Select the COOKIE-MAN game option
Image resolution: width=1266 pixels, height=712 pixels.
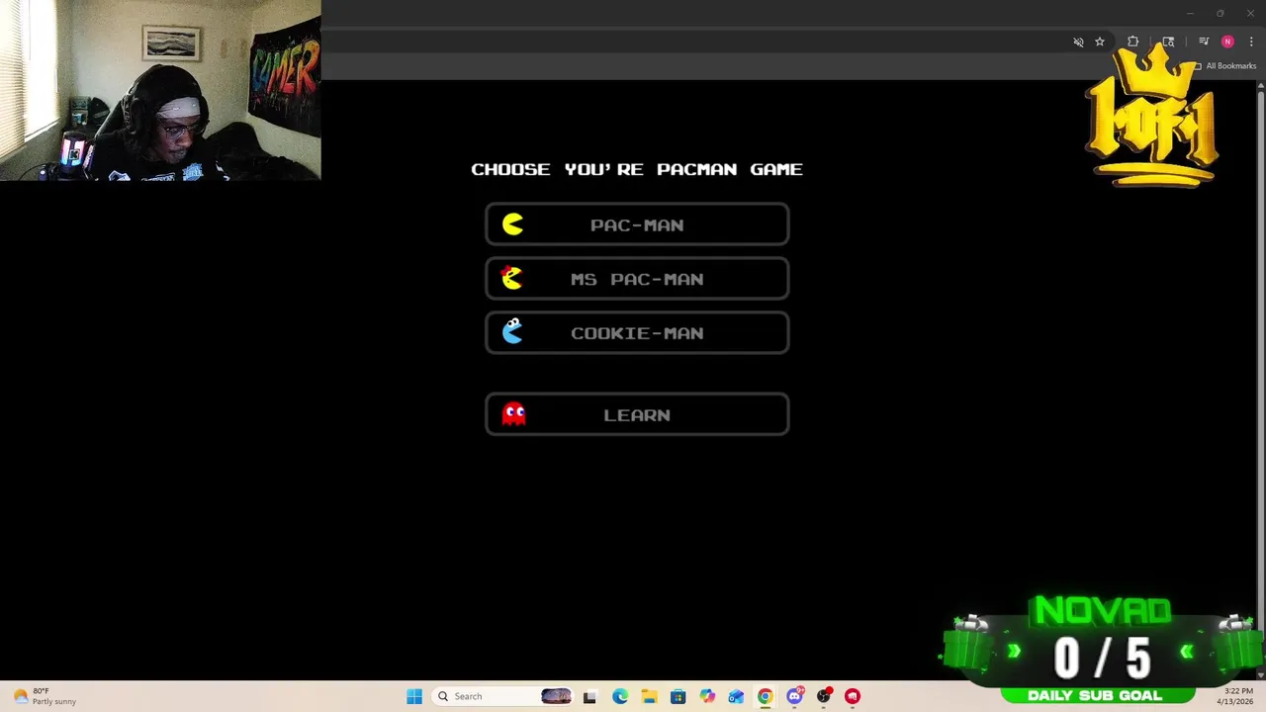pyautogui.click(x=637, y=333)
